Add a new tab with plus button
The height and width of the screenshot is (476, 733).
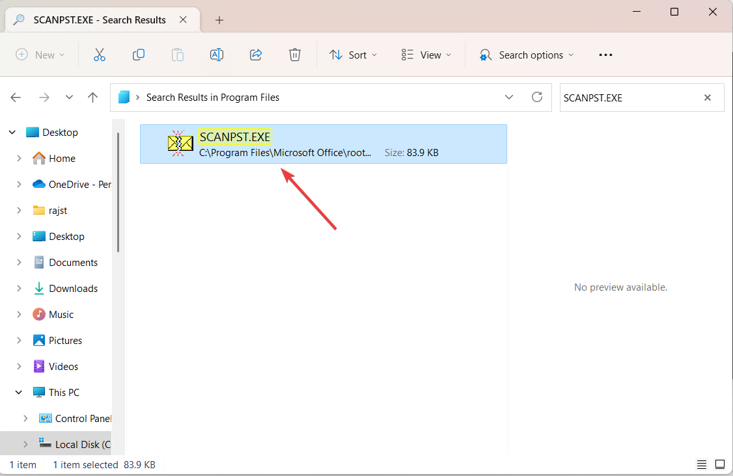point(219,20)
